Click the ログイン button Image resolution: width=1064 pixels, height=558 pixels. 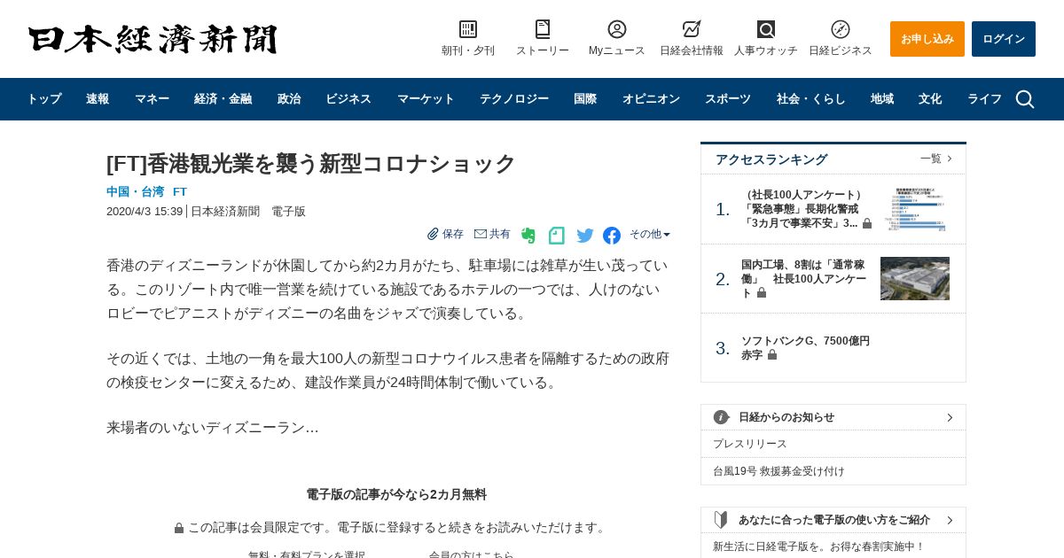point(1004,39)
